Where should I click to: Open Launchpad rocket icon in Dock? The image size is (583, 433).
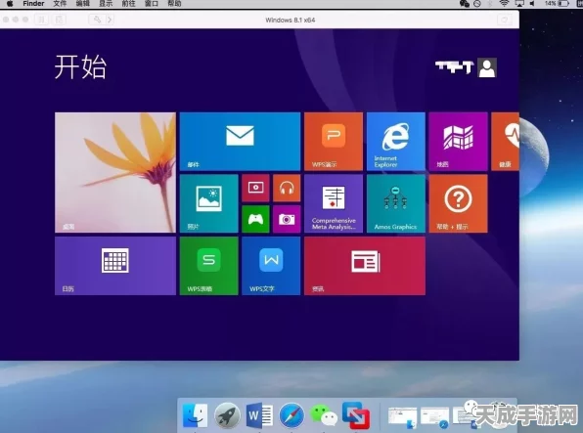pyautogui.click(x=227, y=414)
